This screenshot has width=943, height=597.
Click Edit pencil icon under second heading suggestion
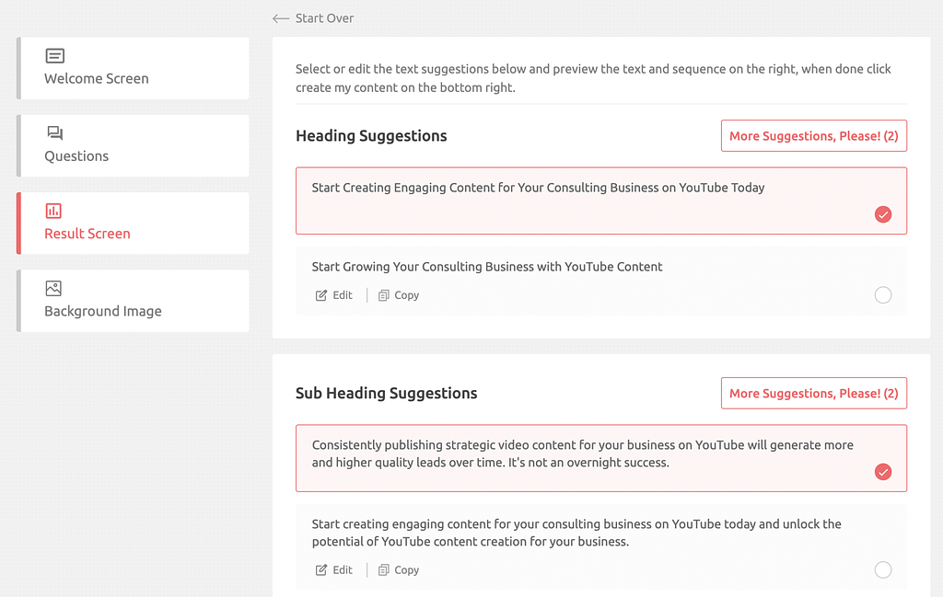321,295
